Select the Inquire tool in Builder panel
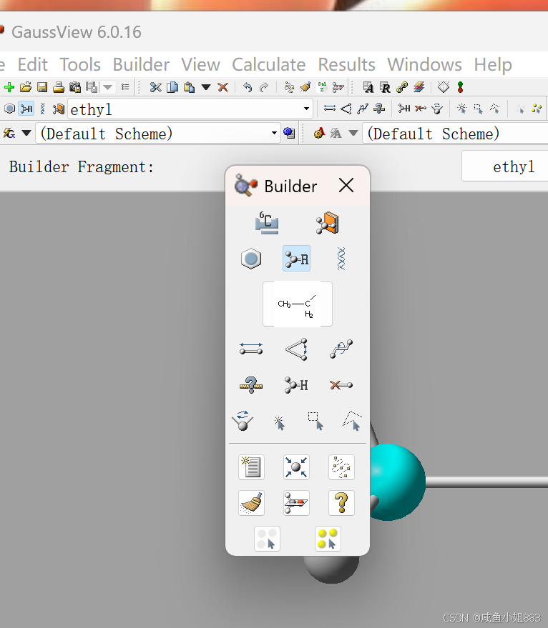This screenshot has height=628, width=548. click(x=251, y=385)
